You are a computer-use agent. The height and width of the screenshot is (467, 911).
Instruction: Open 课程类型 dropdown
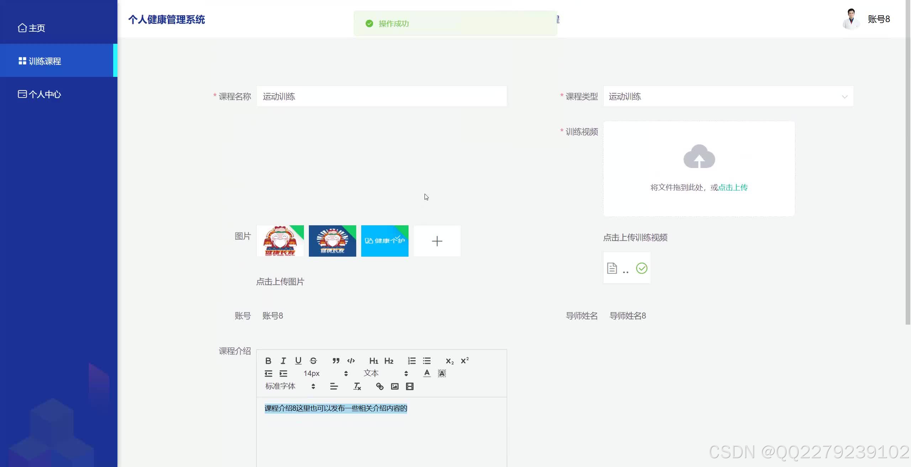point(728,96)
